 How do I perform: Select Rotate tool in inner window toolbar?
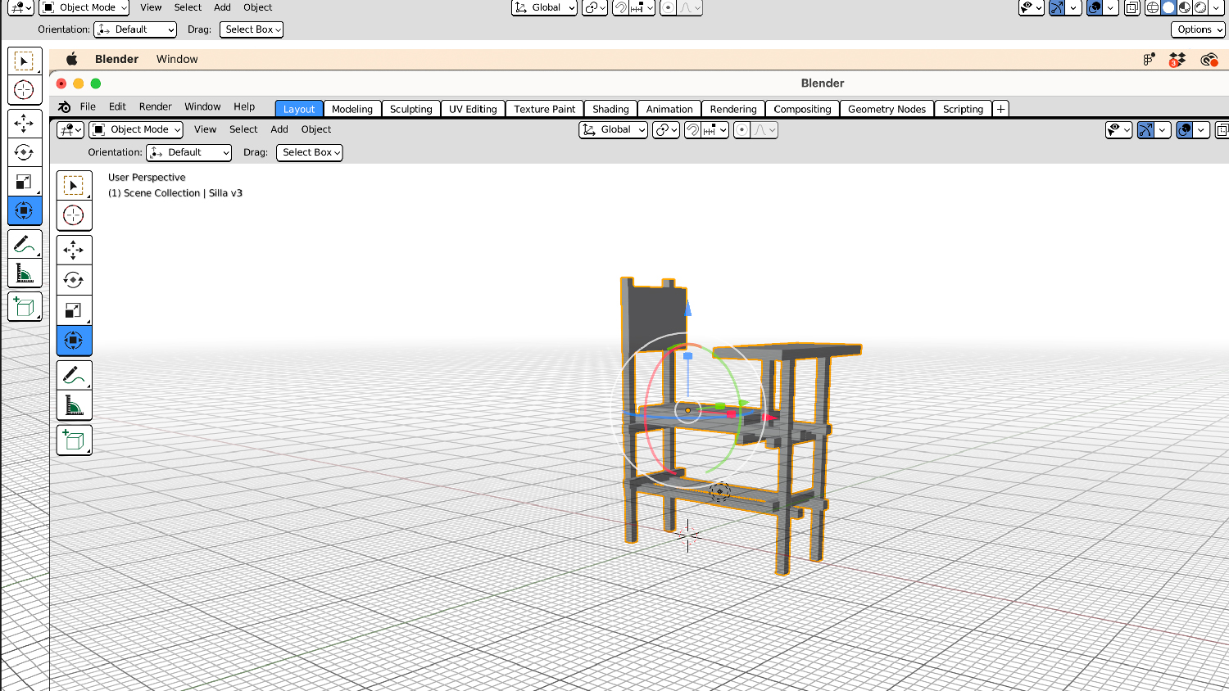pos(74,280)
